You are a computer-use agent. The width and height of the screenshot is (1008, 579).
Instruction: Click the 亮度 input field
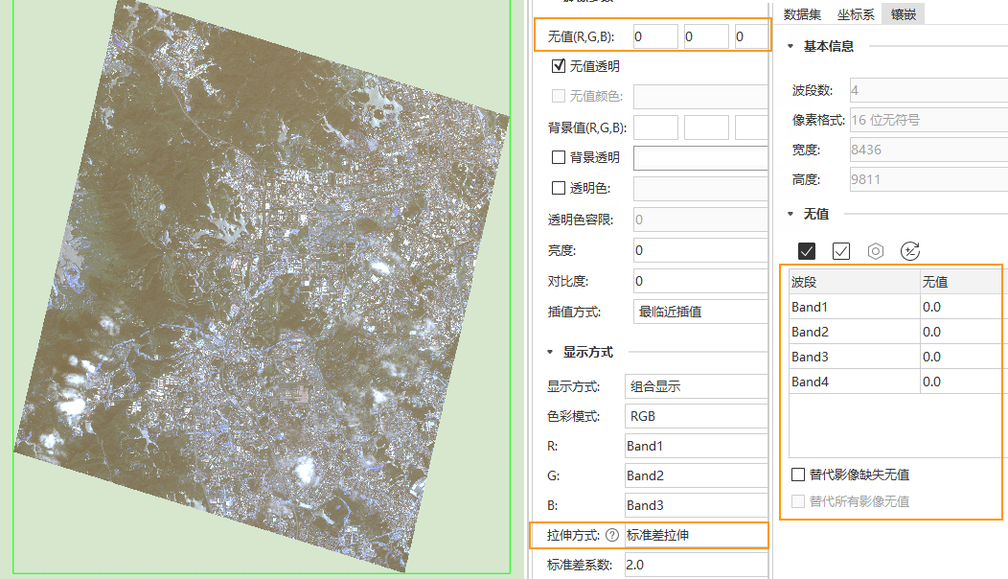tap(700, 250)
